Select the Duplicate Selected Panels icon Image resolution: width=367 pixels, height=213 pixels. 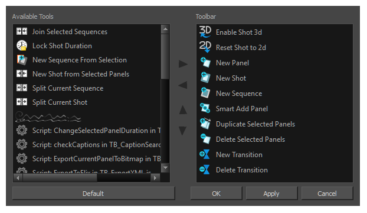205,124
